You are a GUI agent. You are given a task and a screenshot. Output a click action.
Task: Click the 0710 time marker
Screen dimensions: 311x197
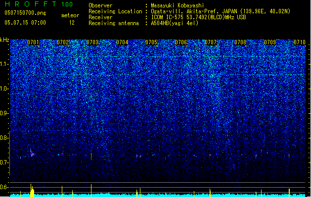(300, 42)
